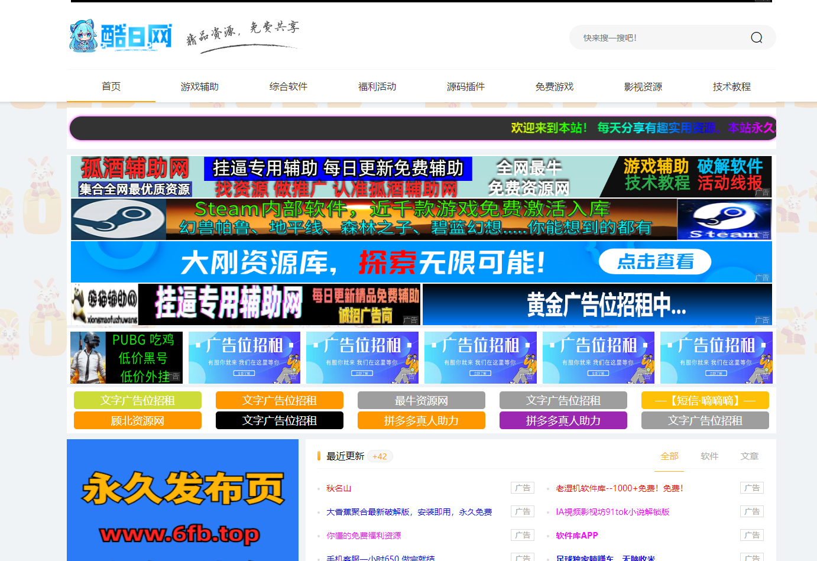Open the 免费游戏 menu item
Screen dimensions: 817x561
(555, 86)
